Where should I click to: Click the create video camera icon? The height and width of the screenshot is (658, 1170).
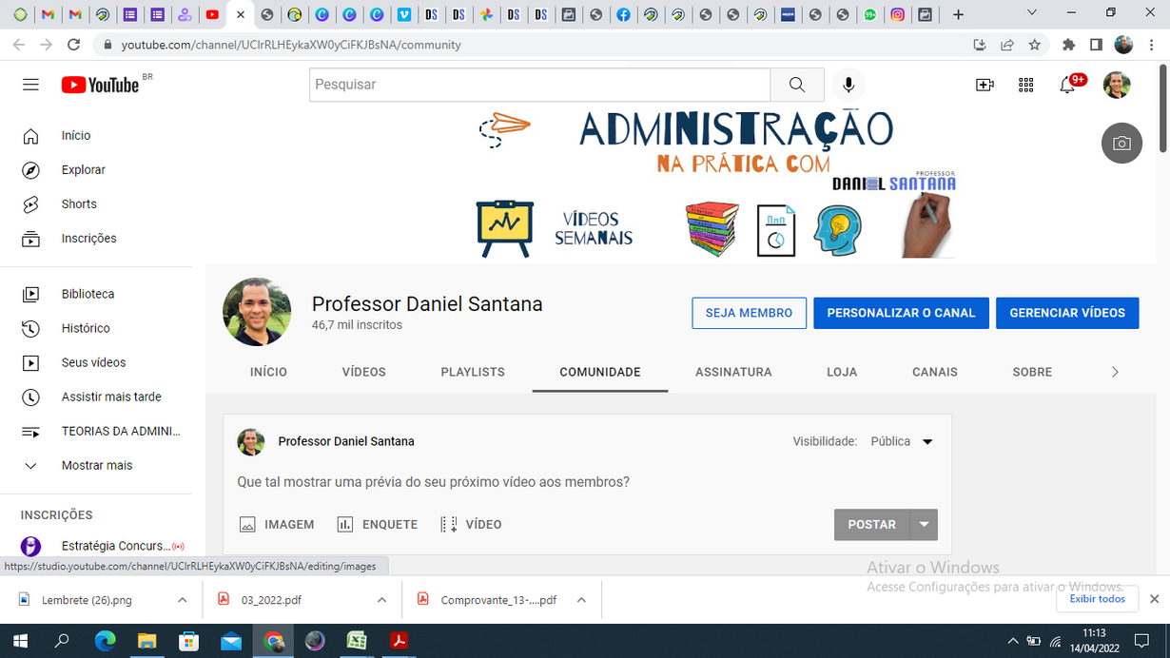[985, 85]
